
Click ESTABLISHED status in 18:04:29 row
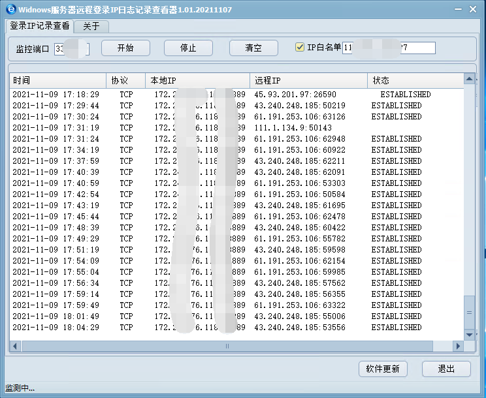tap(397, 328)
